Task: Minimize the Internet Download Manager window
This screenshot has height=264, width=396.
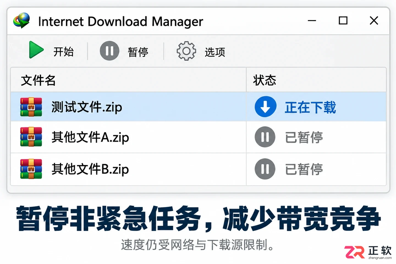Action: [x=312, y=21]
